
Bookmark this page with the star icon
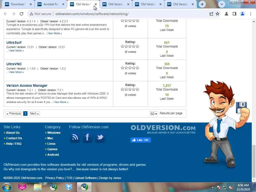pos(217,14)
